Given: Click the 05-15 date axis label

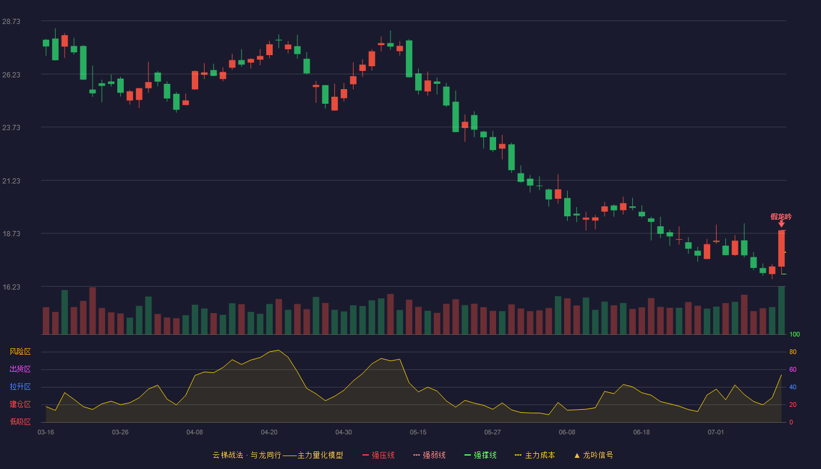Looking at the screenshot, I should [418, 432].
